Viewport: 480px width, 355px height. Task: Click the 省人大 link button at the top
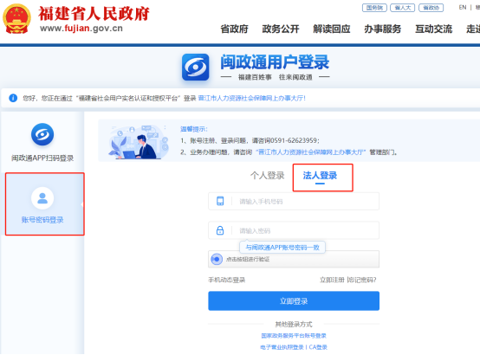pyautogui.click(x=403, y=8)
